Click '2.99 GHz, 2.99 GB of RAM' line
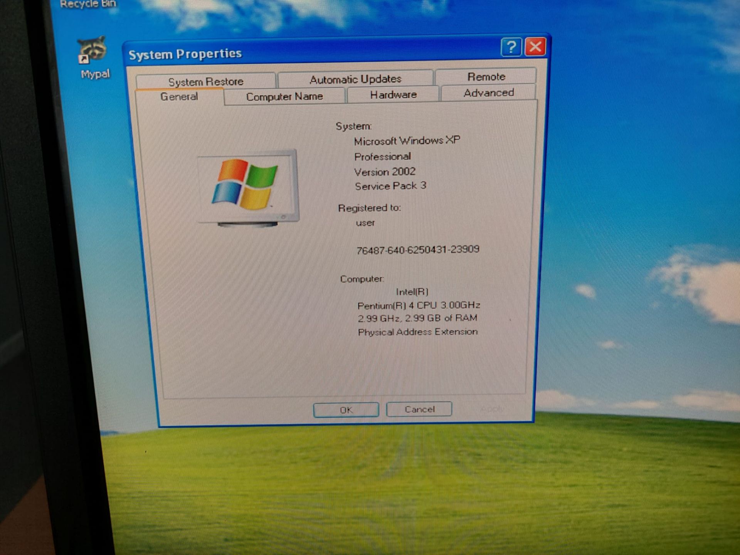This screenshot has width=740, height=555. [x=417, y=318]
